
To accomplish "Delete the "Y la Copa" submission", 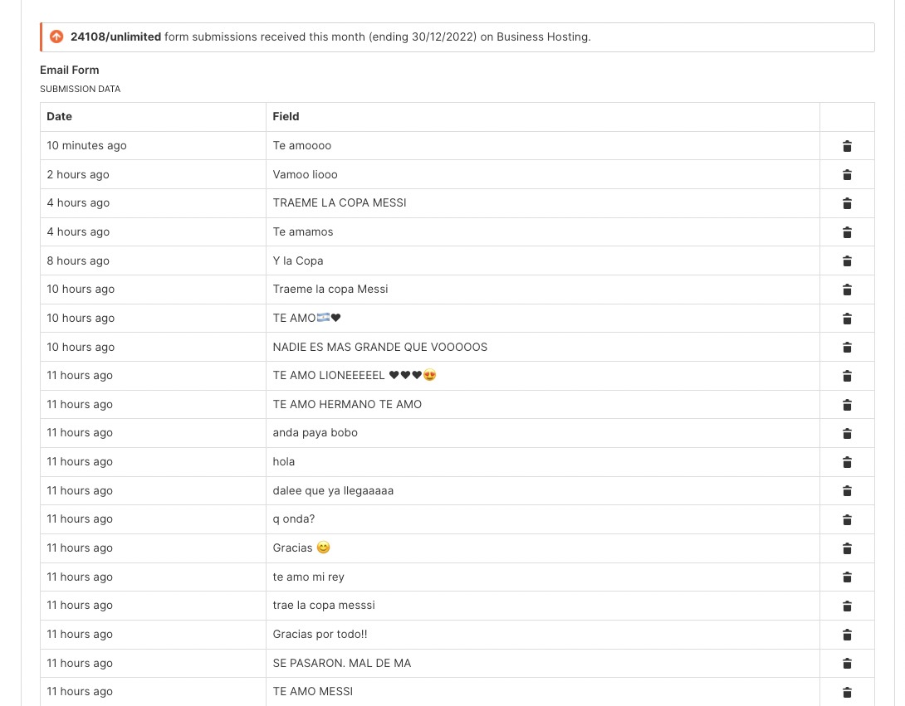I will pos(847,260).
